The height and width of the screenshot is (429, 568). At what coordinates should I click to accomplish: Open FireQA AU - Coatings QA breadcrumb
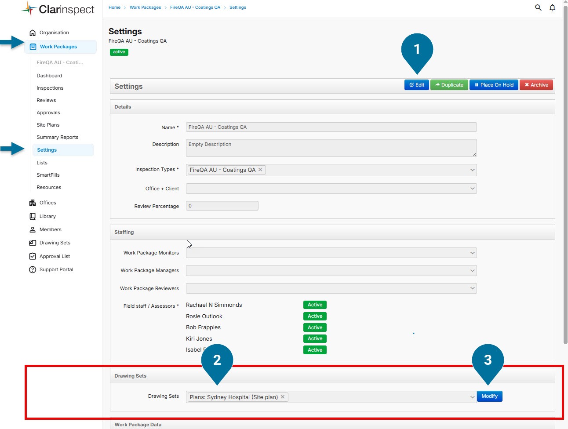(x=195, y=7)
